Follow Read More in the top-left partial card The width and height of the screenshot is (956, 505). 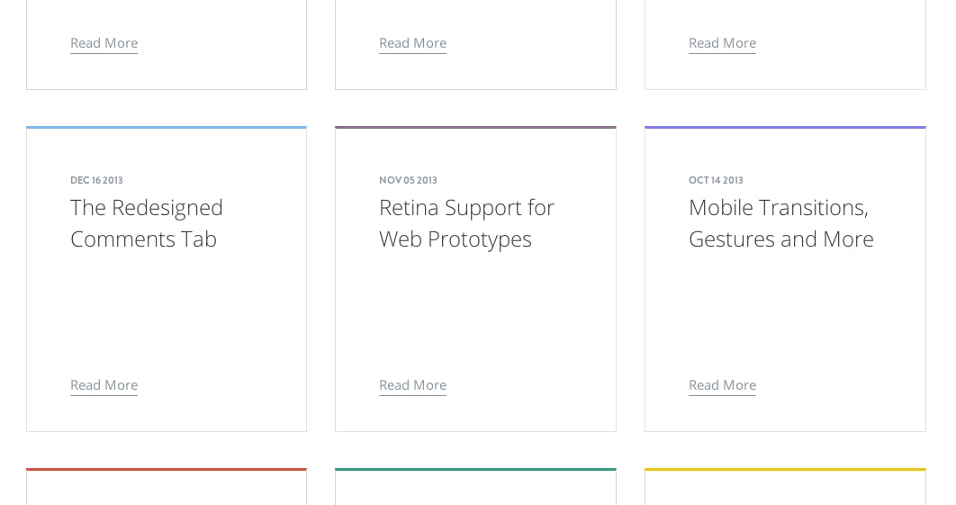click(104, 43)
